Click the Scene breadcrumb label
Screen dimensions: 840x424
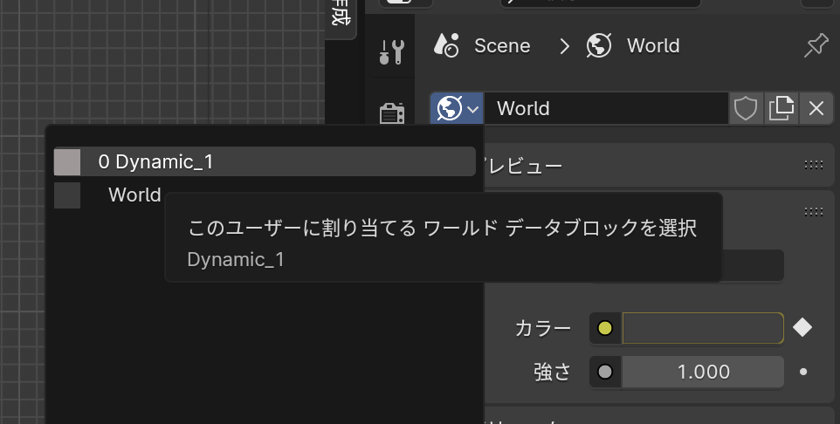tap(502, 45)
